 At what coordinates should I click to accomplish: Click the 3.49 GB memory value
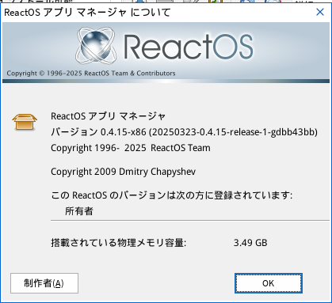250,243
